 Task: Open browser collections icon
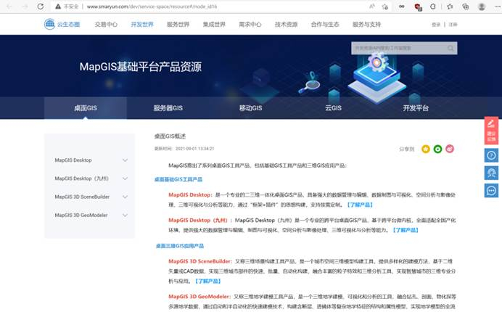(x=466, y=7)
